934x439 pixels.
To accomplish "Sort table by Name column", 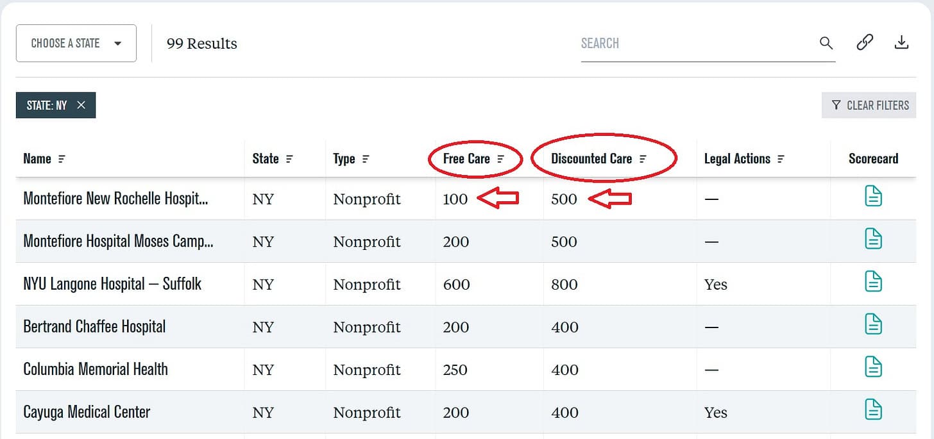I will [62, 159].
